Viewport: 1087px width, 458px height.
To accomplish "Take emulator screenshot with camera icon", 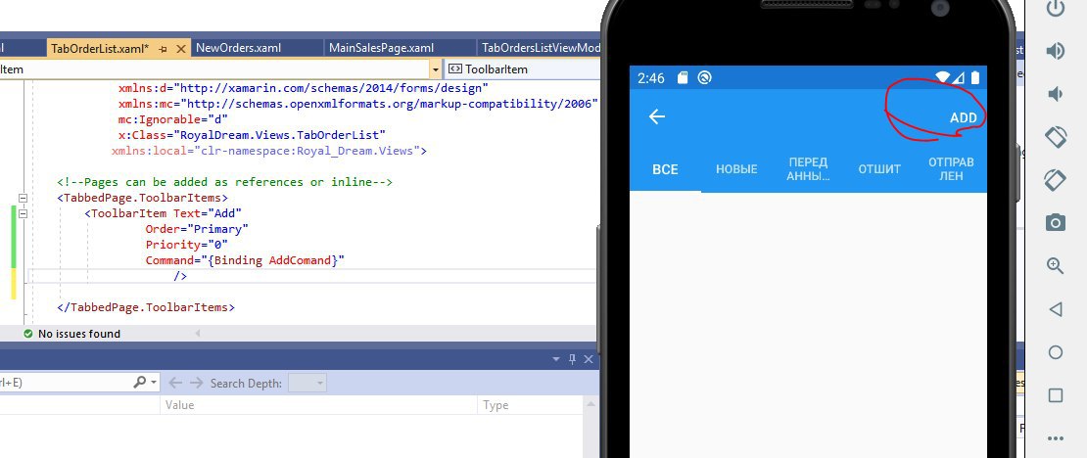I will point(1055,222).
